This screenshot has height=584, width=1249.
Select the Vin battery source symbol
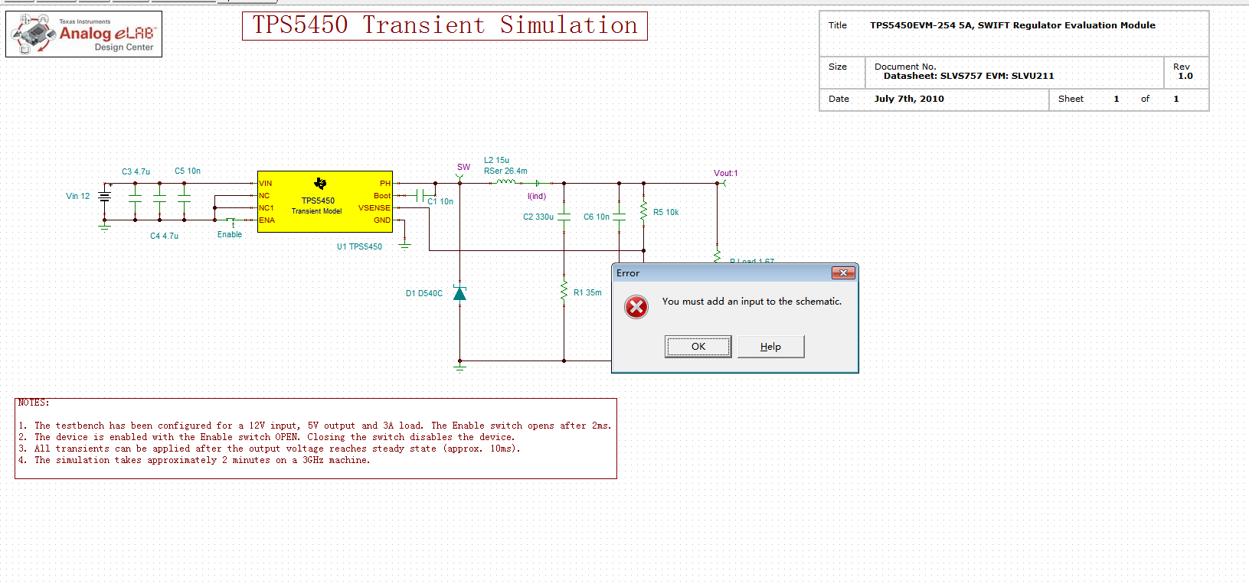coord(105,196)
